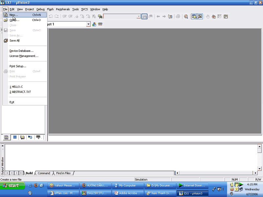Toggle the Output Window toolbar button
The width and height of the screenshot is (263, 197).
pyautogui.click(x=200, y=16)
